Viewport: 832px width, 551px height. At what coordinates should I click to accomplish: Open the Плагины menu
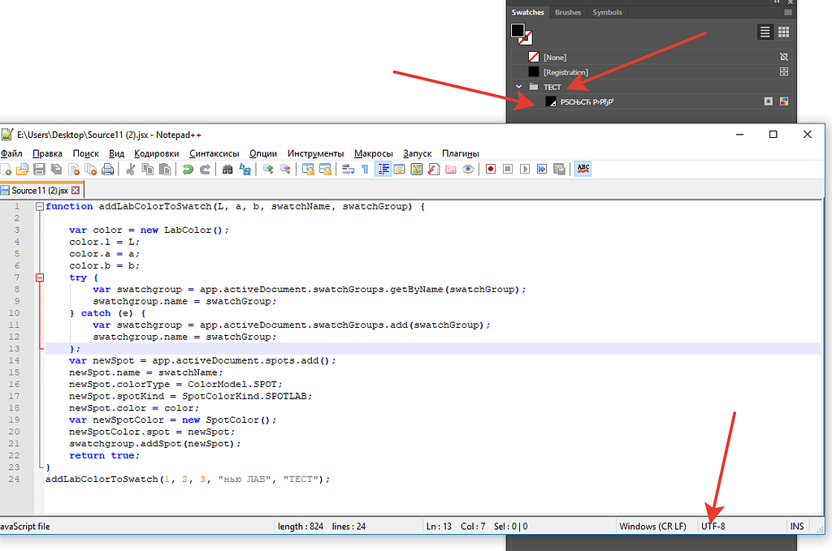tap(461, 153)
